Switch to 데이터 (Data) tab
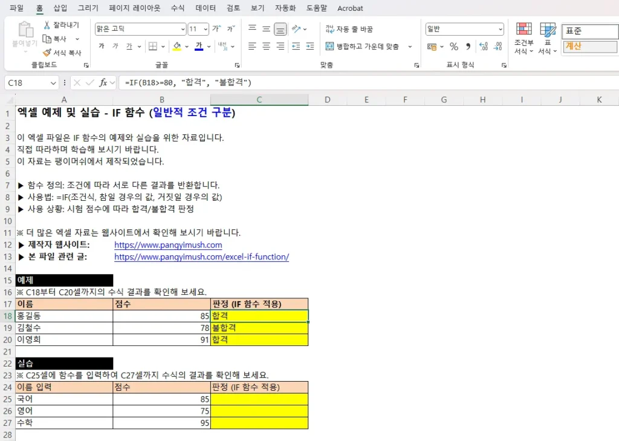 point(206,8)
